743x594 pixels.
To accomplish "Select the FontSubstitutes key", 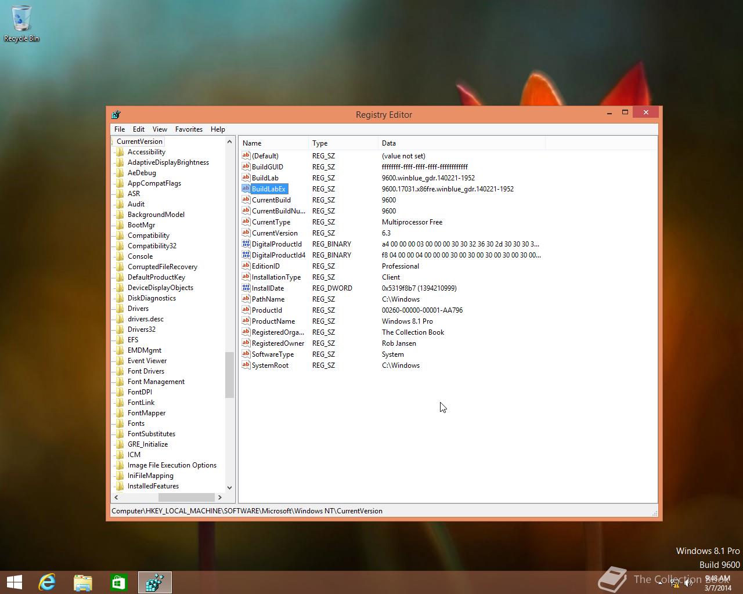I will (152, 434).
